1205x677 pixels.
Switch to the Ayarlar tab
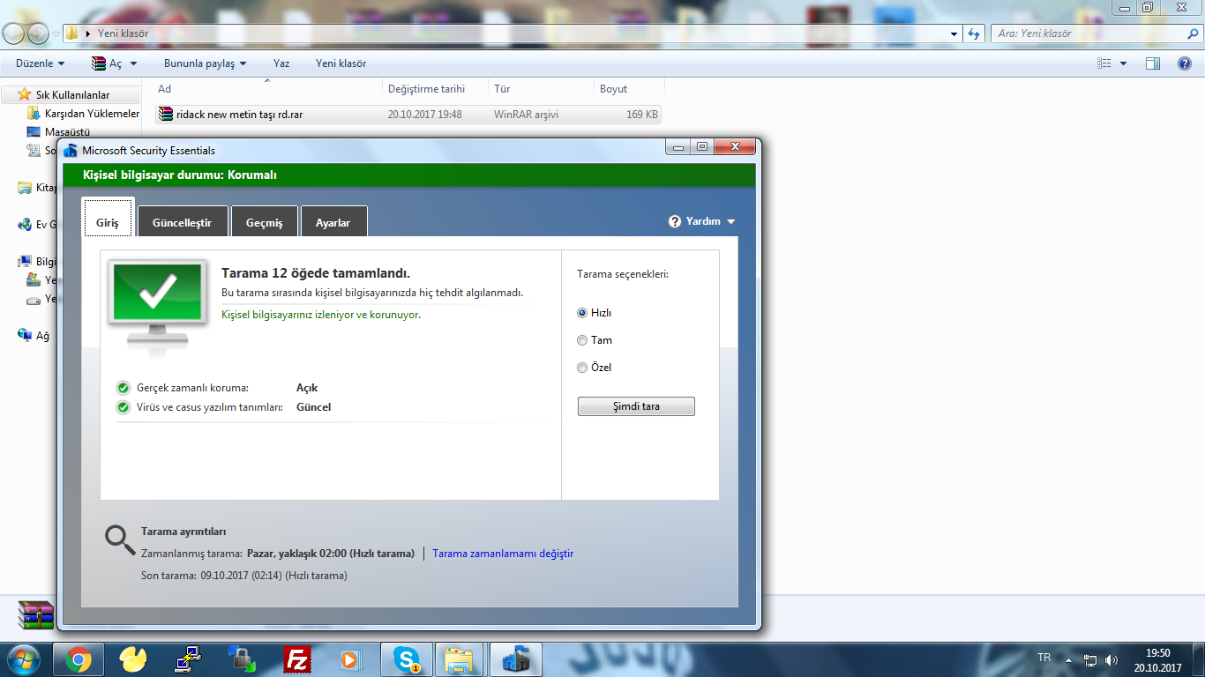click(333, 222)
